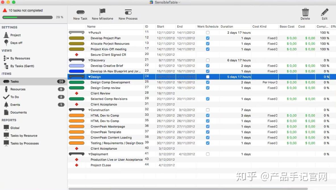Image resolution: width=336 pixels, height=190 pixels.
Task: Check Work Schedule for the Construction row
Action: click(x=208, y=110)
